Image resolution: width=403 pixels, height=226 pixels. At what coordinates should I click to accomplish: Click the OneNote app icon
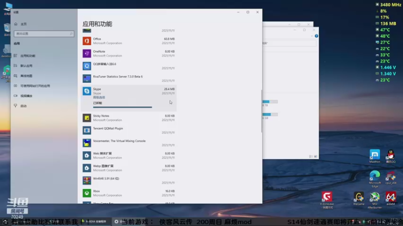(x=87, y=53)
